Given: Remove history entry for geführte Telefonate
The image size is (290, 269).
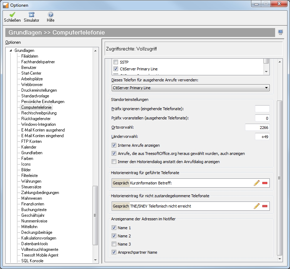Looking at the screenshot, I should 265,183.
